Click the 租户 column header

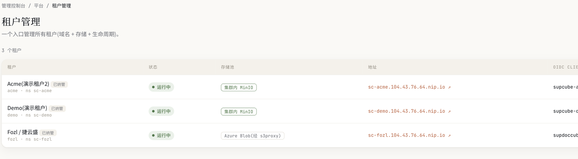[12, 67]
